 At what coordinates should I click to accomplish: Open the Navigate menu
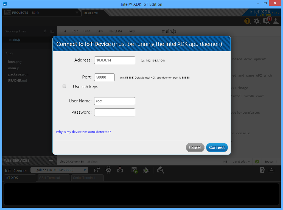pyautogui.click(x=115, y=31)
